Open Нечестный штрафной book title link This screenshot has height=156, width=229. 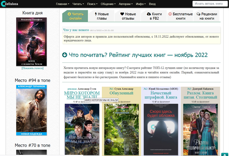[x=161, y=95]
